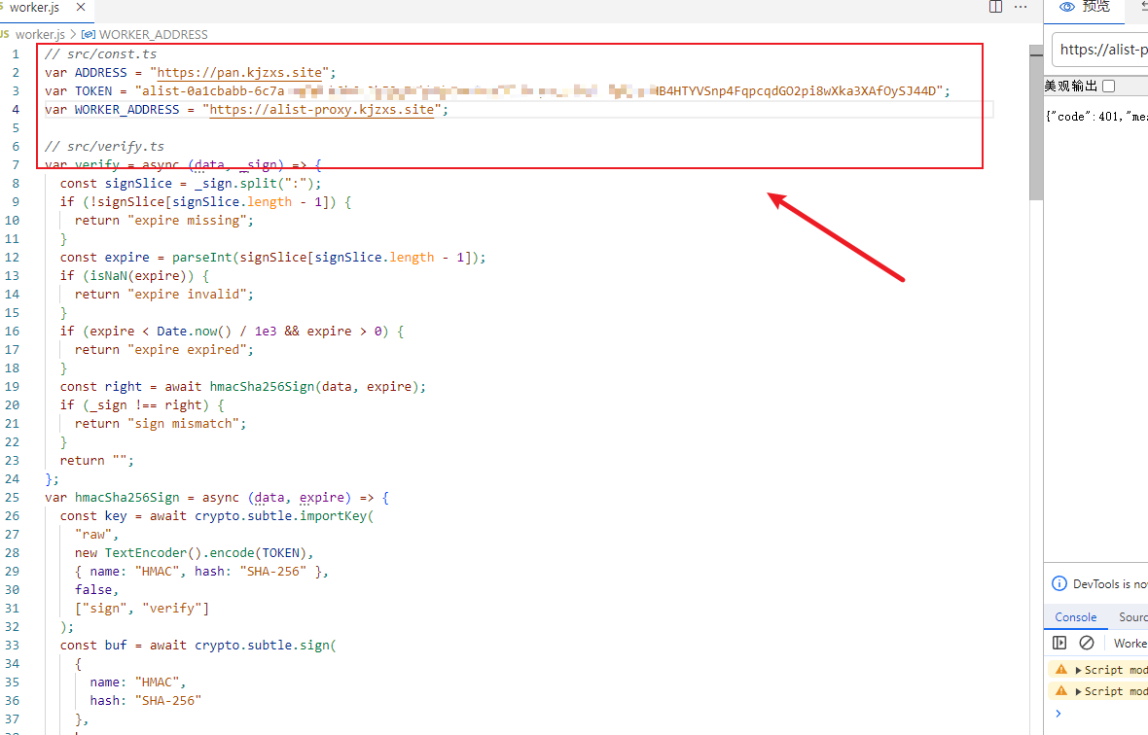1148x735 pixels.
Task: Open the Worker context dropdown
Action: (x=1130, y=643)
